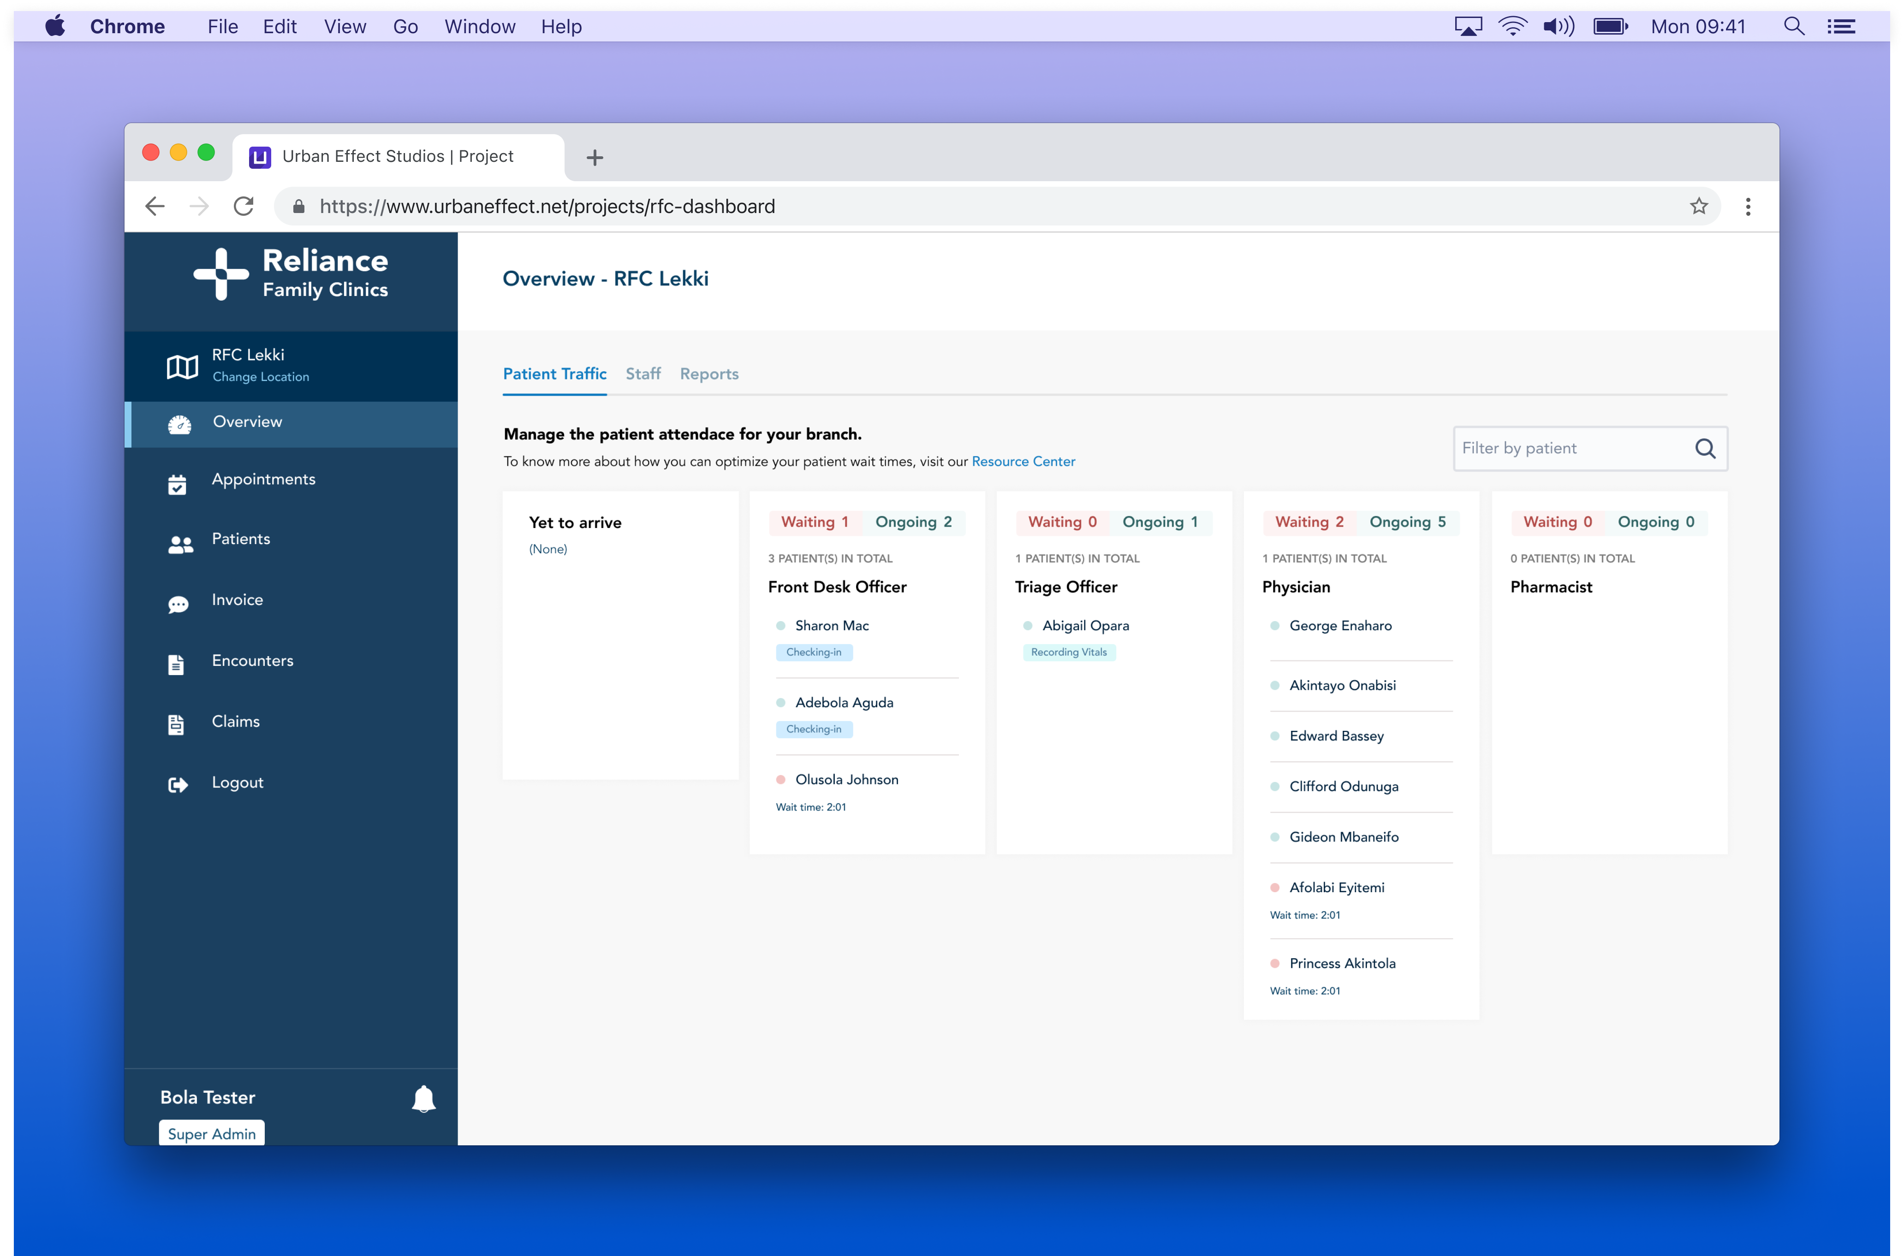Open the Window menu
Screen dimensions: 1904x1256
(480, 26)
